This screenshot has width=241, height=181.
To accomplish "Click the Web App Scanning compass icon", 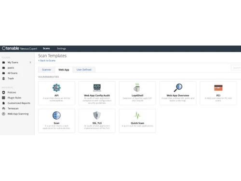I will [3, 114].
